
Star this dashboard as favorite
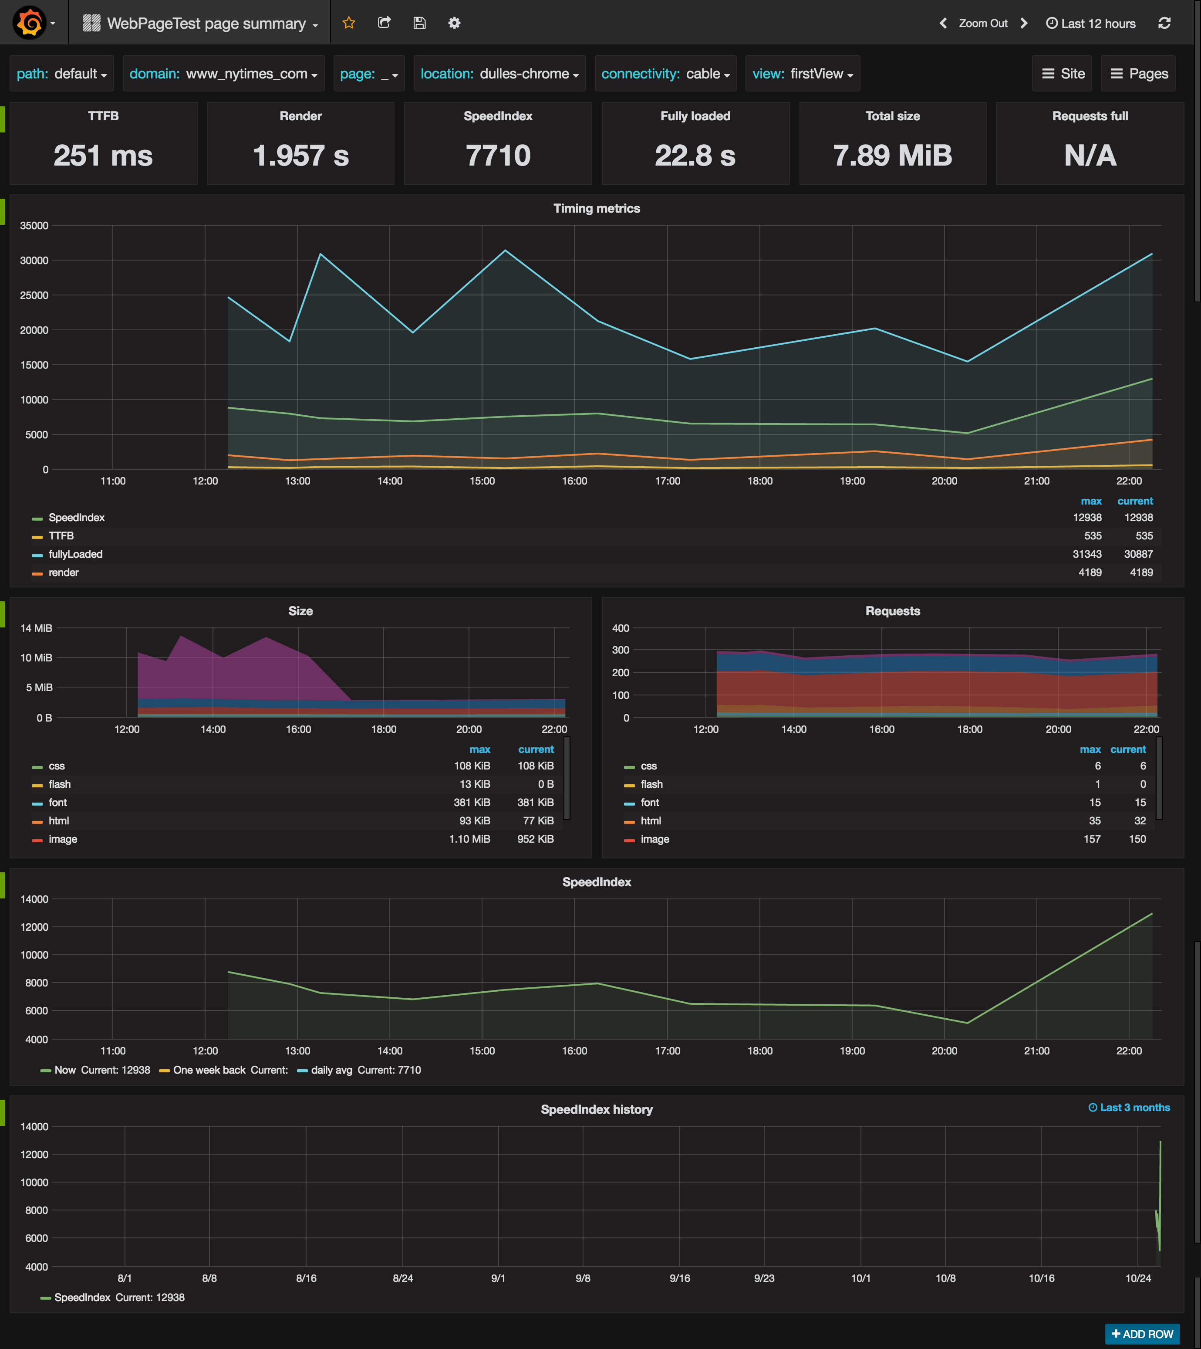(x=349, y=23)
